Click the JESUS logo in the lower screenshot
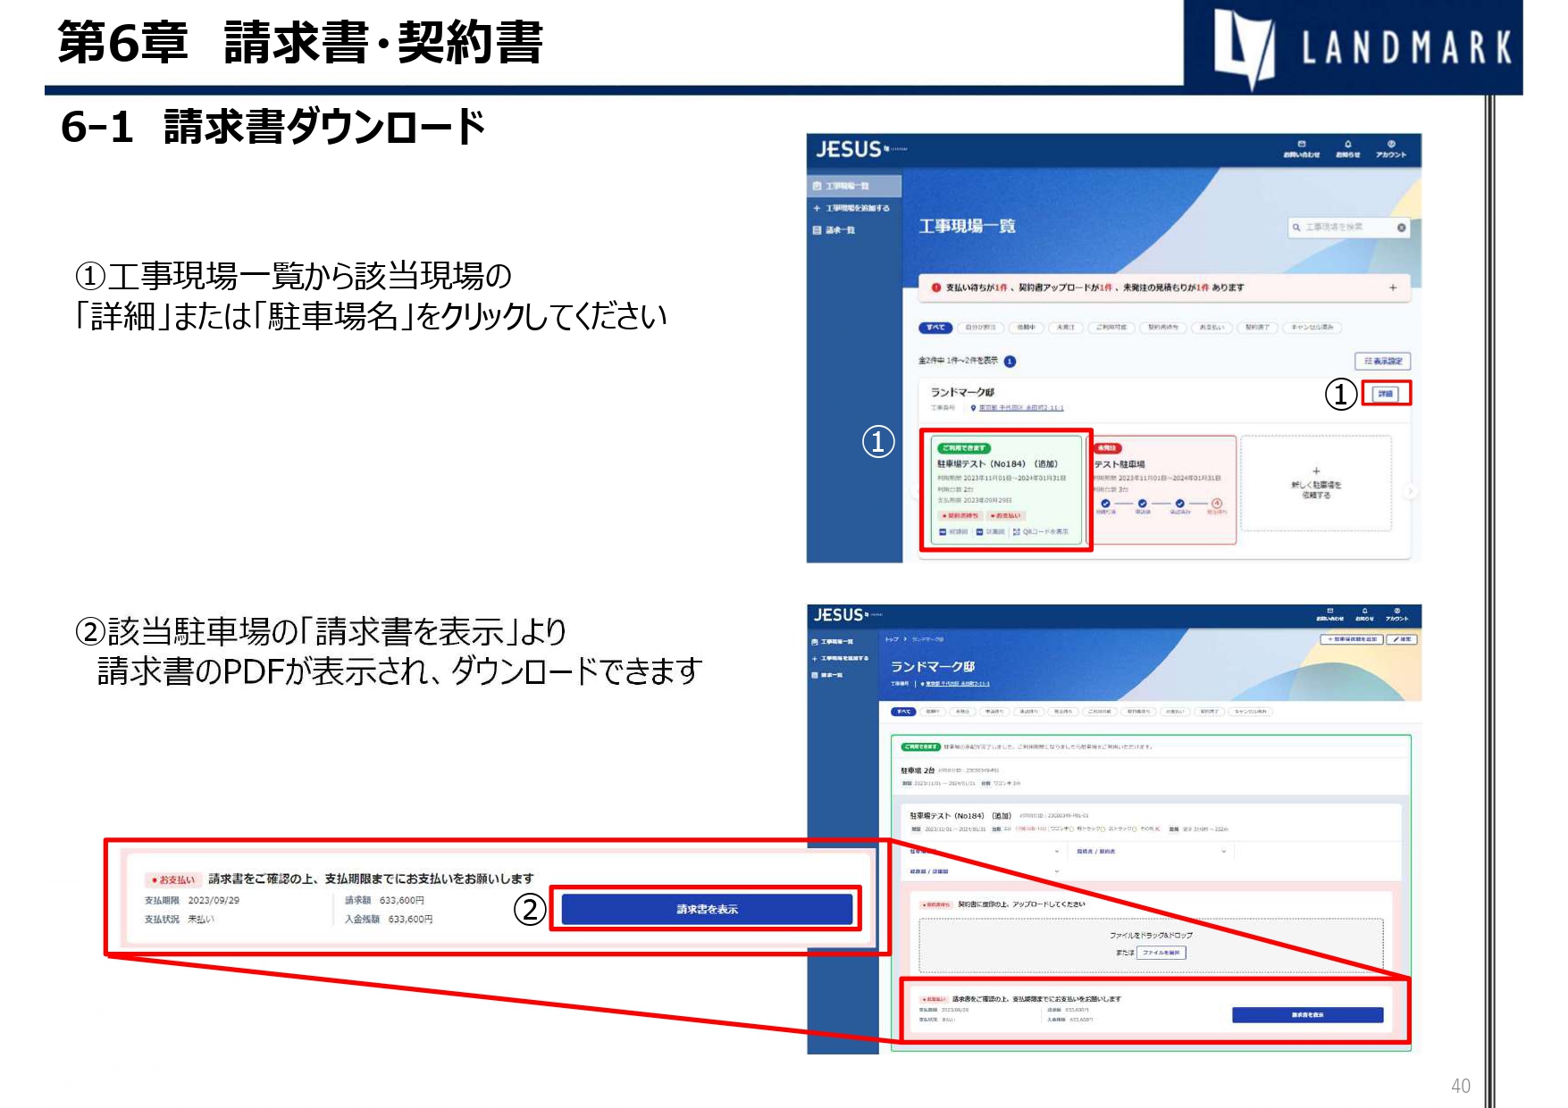The height and width of the screenshot is (1108, 1568). [838, 615]
